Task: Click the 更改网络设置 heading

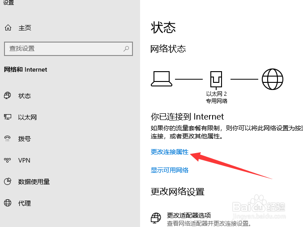Action: [x=178, y=192]
